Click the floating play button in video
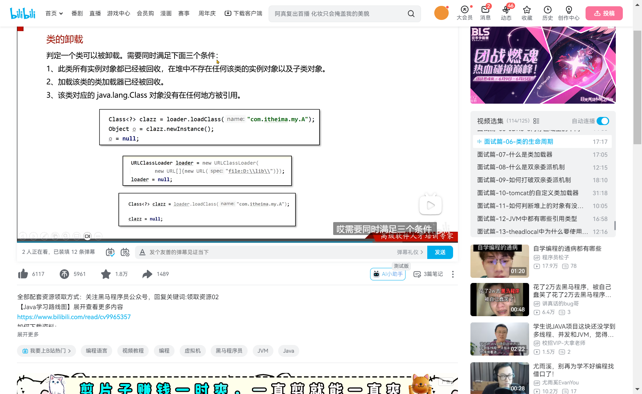The image size is (642, 394). tap(431, 205)
